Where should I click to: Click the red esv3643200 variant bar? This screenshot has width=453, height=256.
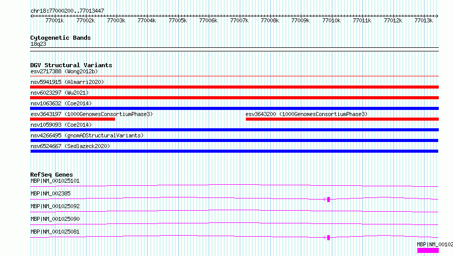pyautogui.click(x=342, y=119)
